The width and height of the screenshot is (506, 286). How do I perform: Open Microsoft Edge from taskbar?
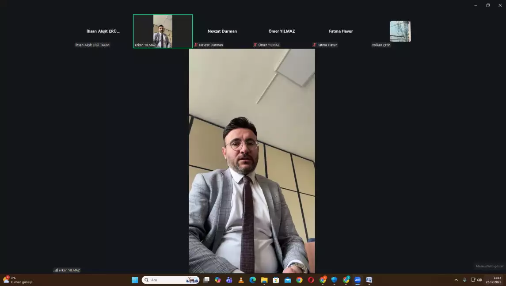[253, 280]
